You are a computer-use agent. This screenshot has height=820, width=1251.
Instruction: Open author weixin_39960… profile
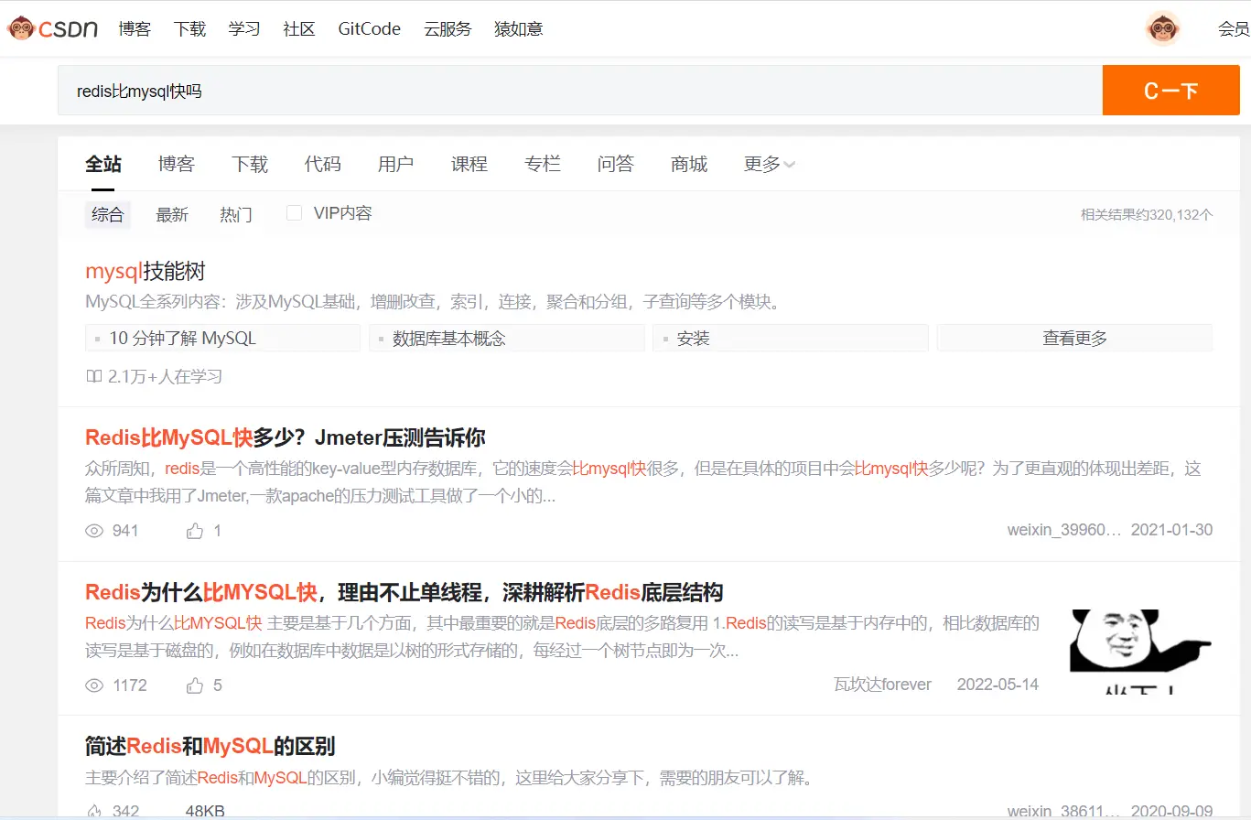[1063, 530]
